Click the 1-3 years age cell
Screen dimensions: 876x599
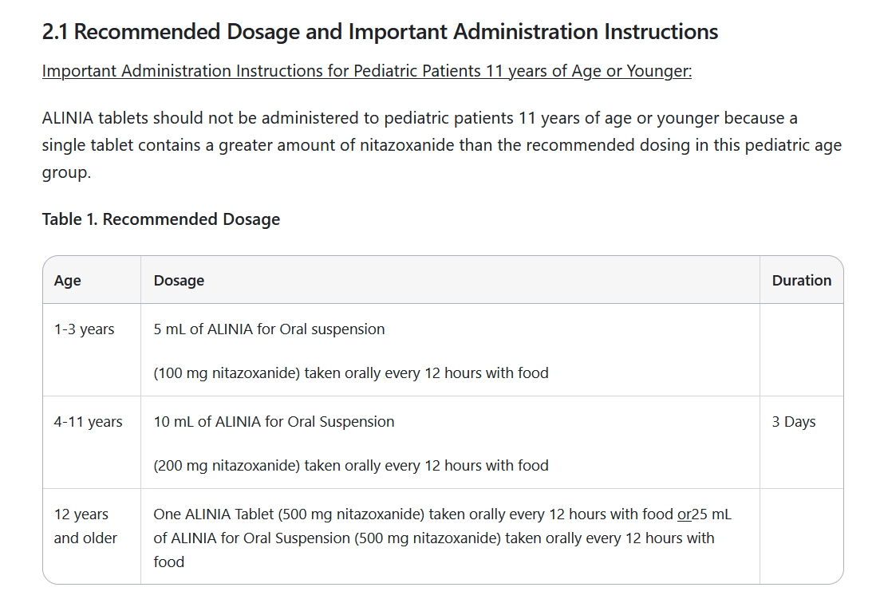(84, 329)
